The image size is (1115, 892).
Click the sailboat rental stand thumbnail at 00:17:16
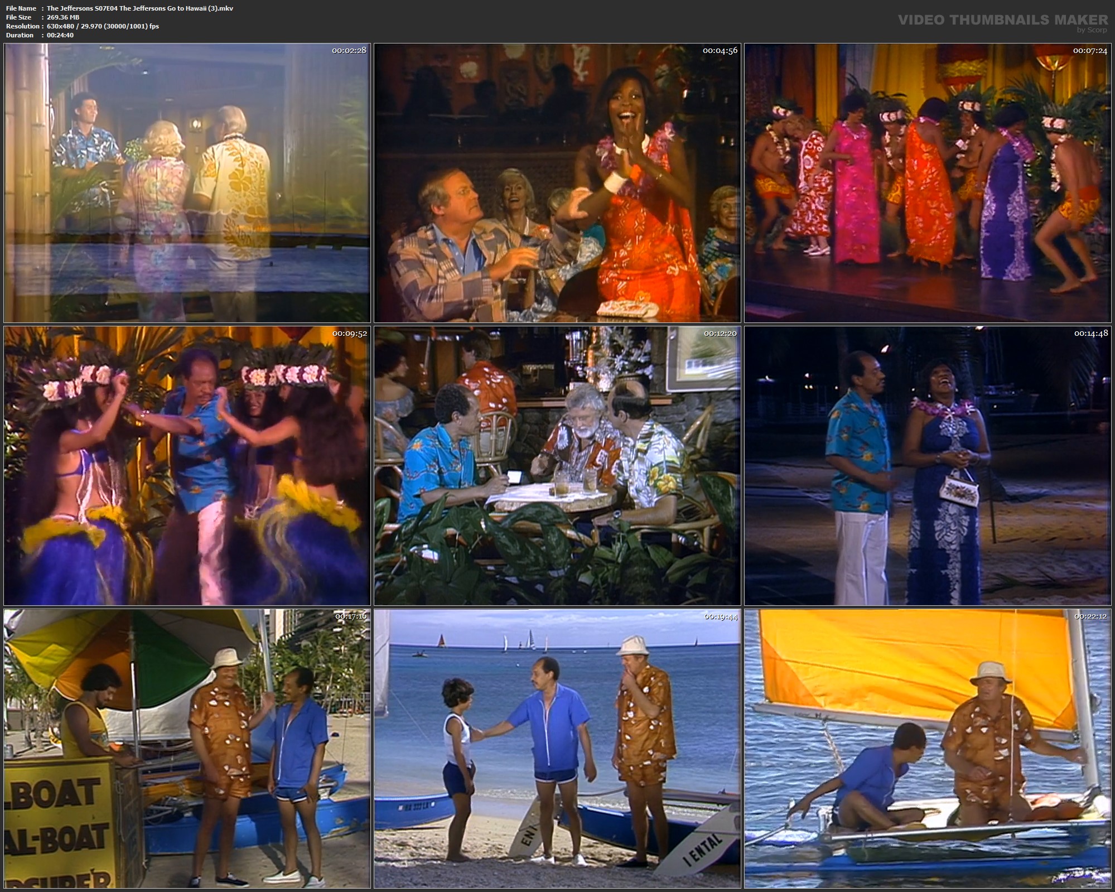(x=187, y=749)
